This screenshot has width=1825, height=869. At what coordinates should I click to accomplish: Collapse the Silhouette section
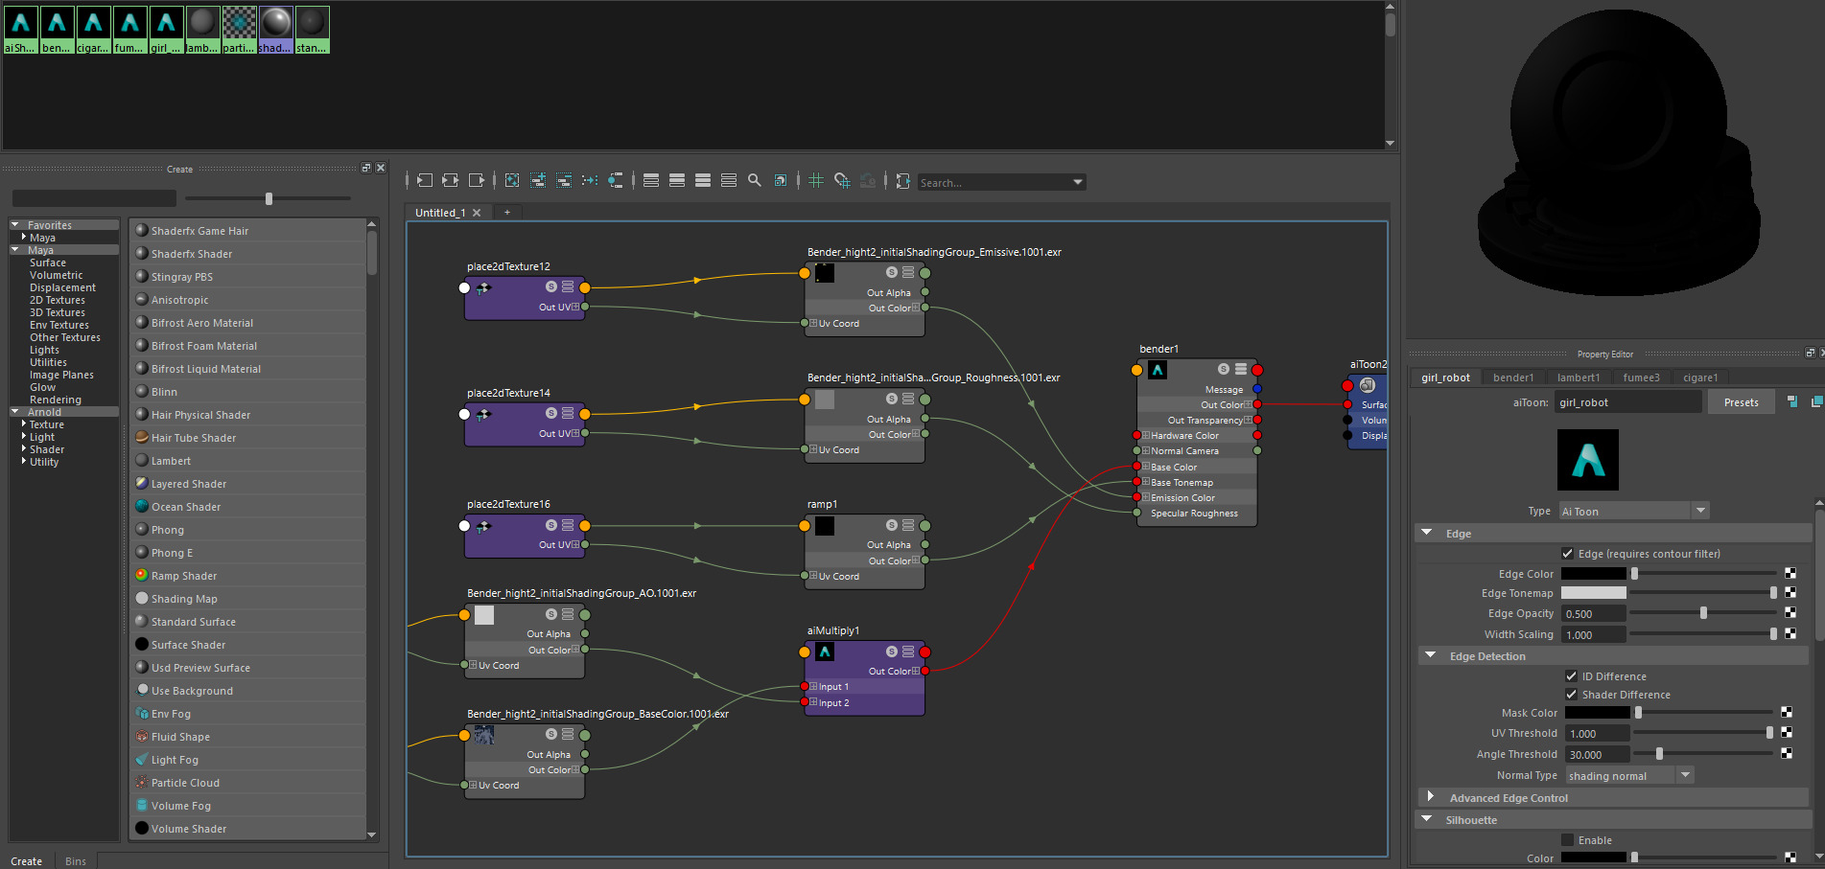point(1427,819)
